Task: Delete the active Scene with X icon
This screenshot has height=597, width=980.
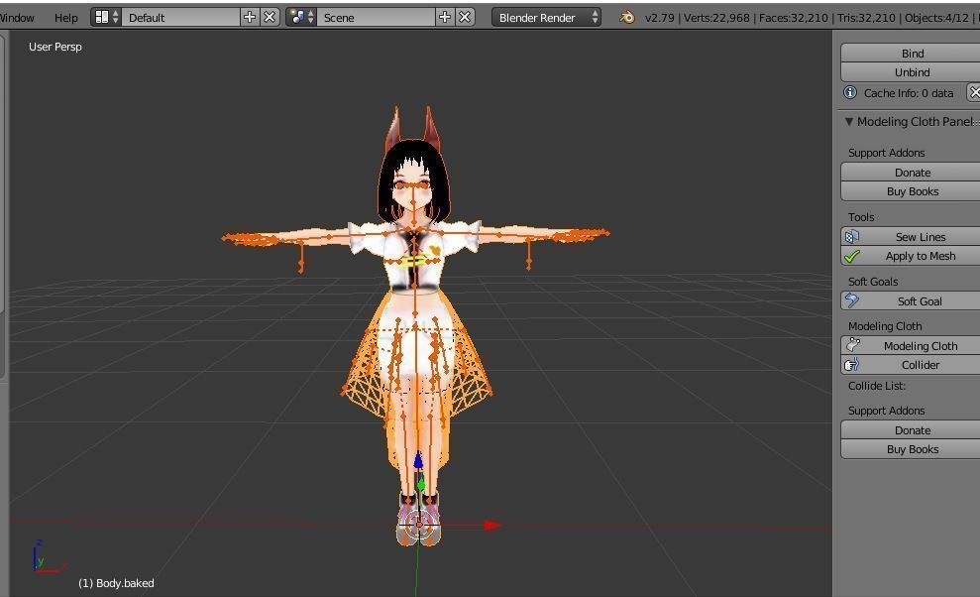Action: 465,18
